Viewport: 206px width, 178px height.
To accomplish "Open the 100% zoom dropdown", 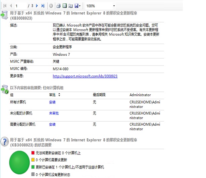I will [x=114, y=6].
